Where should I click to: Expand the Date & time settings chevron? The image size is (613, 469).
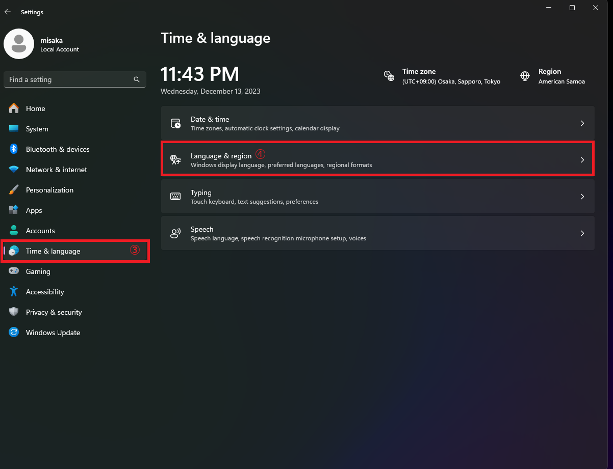(x=582, y=123)
